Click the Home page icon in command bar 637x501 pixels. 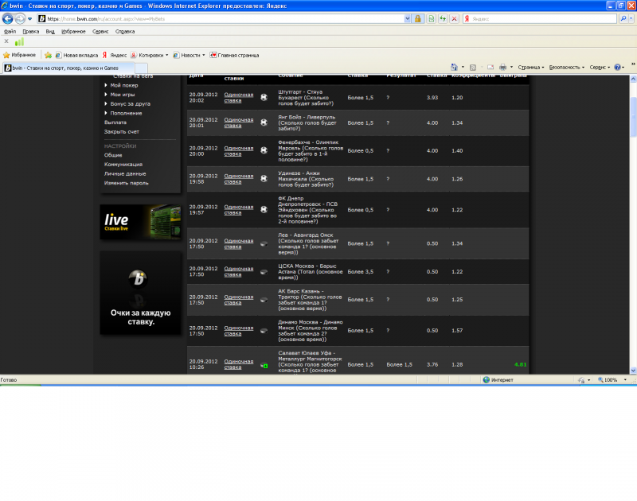(454, 68)
